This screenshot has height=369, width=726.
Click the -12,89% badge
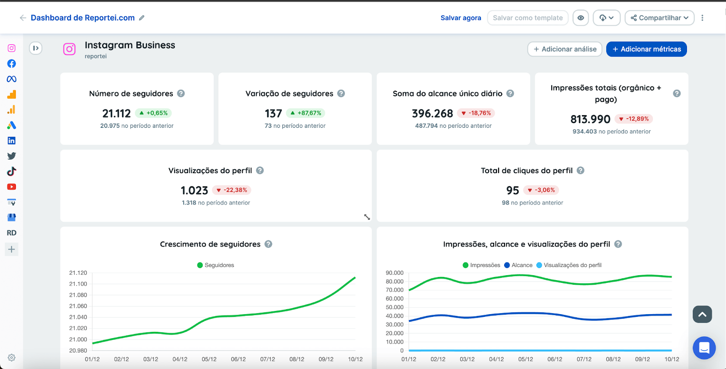click(634, 119)
